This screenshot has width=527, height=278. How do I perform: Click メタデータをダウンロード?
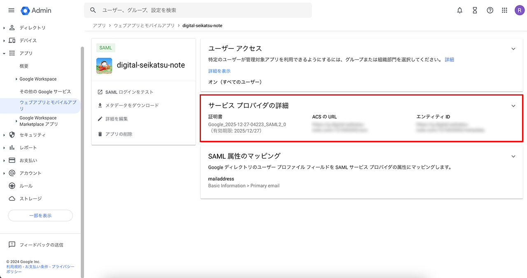tap(132, 105)
